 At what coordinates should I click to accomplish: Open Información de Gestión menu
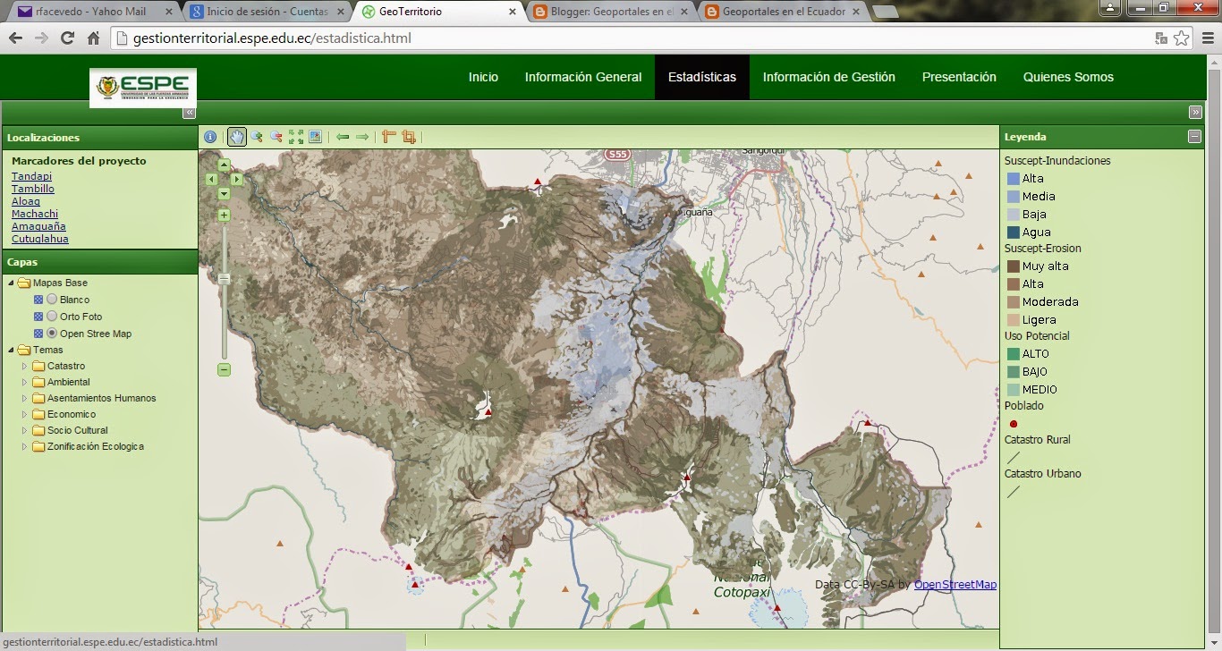pos(829,77)
